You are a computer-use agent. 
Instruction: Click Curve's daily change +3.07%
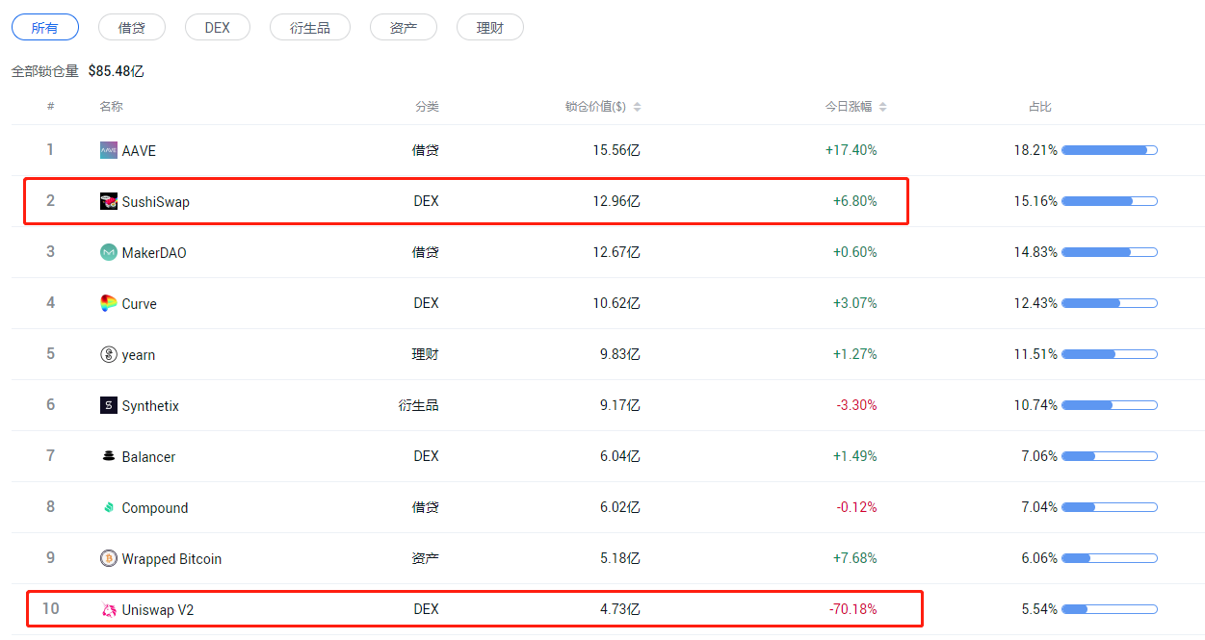855,303
